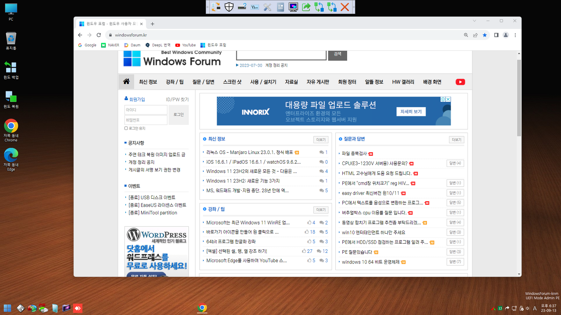Open Chrome zoom magnifier icon in address bar
The width and height of the screenshot is (561, 315).
pyautogui.click(x=466, y=35)
